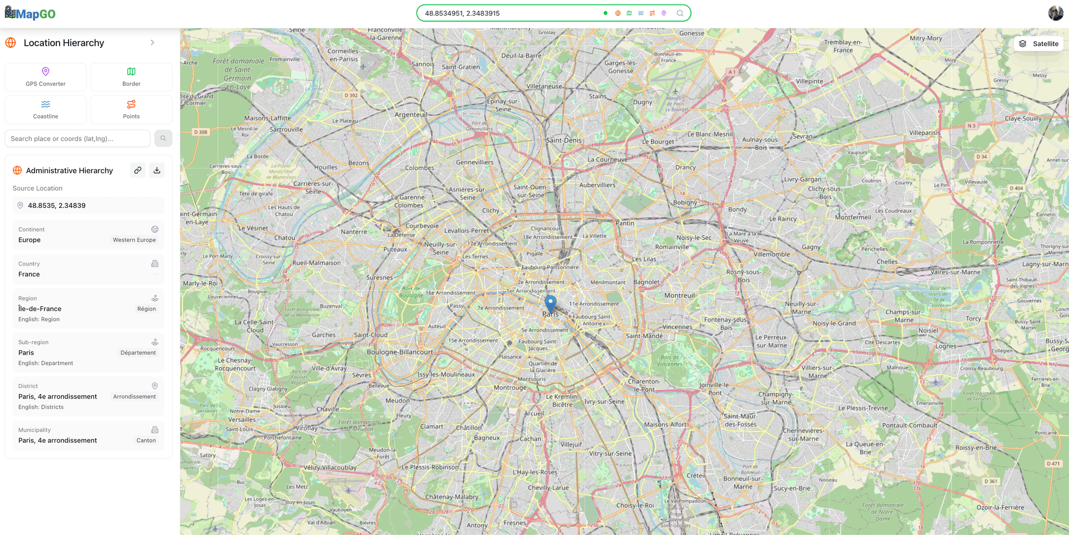Open the Border tool

coord(131,77)
